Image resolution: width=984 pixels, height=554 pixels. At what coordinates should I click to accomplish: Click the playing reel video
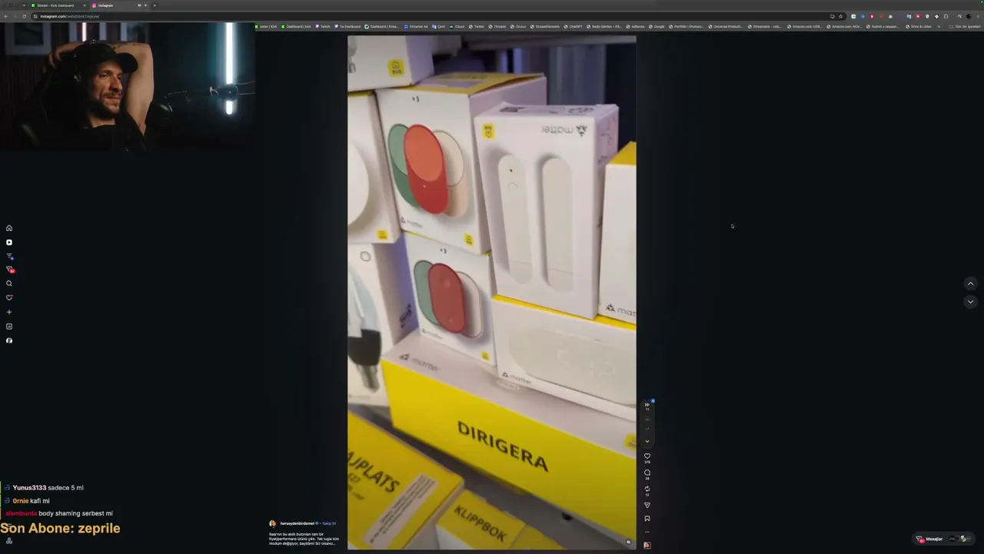(x=492, y=292)
